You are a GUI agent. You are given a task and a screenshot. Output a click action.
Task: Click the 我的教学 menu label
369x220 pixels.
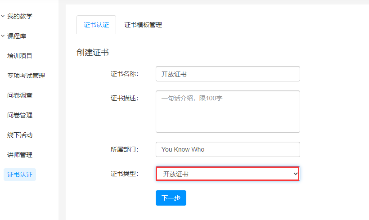coord(19,16)
